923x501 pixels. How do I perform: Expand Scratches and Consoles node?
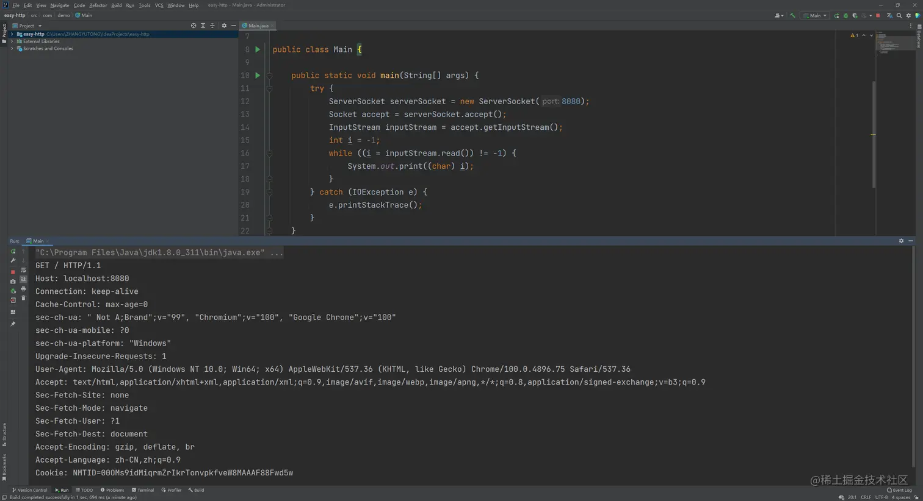click(x=12, y=49)
